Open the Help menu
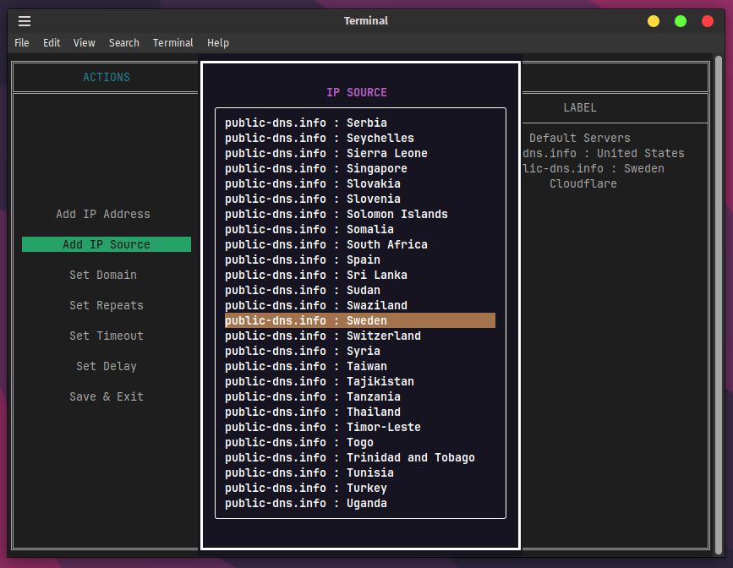The width and height of the screenshot is (733, 568). [218, 43]
